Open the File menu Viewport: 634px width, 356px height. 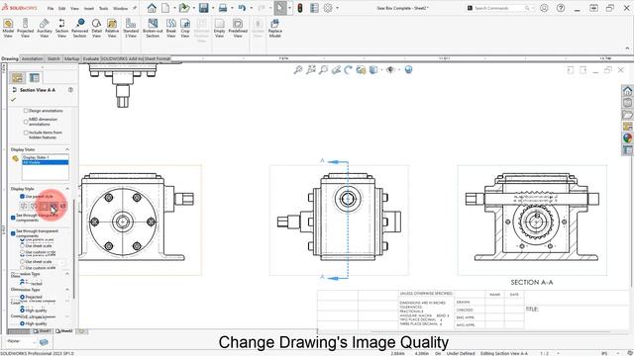[51, 8]
